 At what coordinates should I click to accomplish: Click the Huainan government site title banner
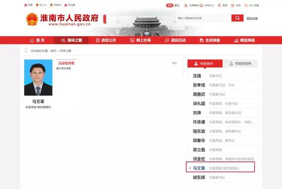click(x=69, y=18)
